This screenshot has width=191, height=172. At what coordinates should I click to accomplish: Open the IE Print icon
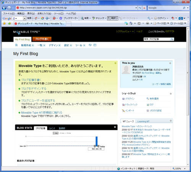tap(147, 23)
